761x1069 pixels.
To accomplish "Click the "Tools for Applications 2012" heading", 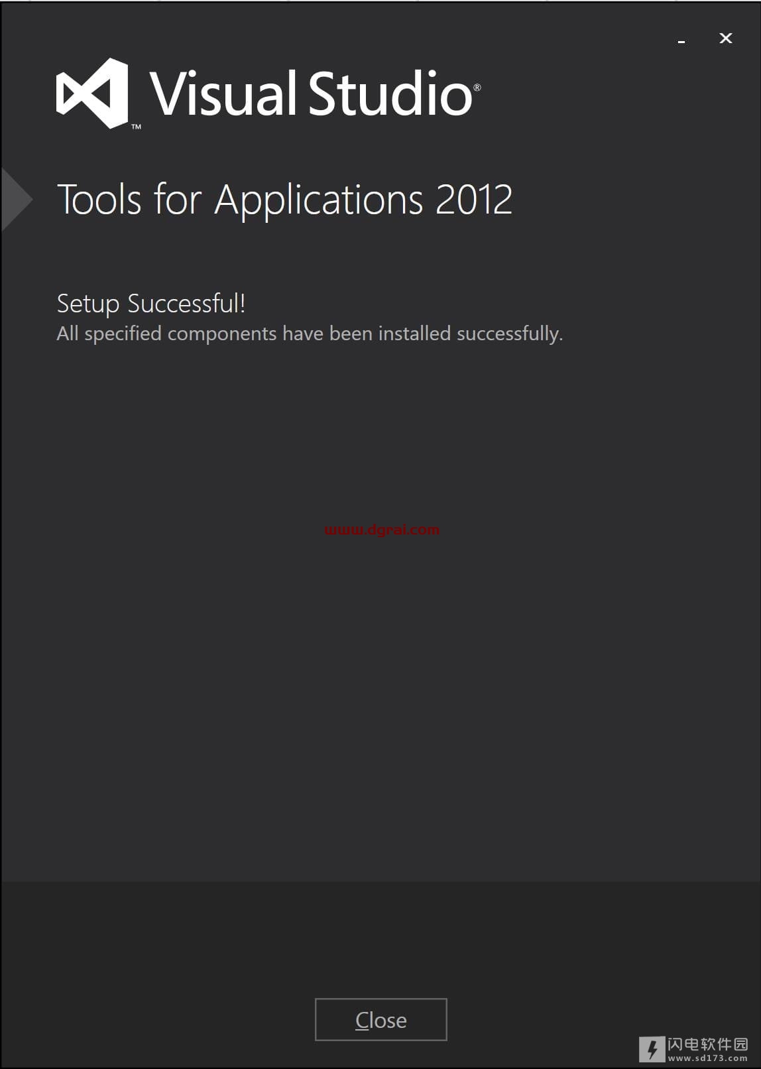I will click(284, 200).
